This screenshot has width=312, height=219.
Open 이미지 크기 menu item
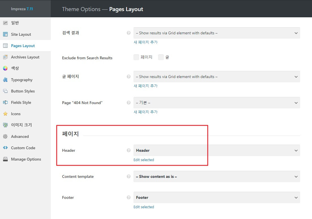coord(25,125)
